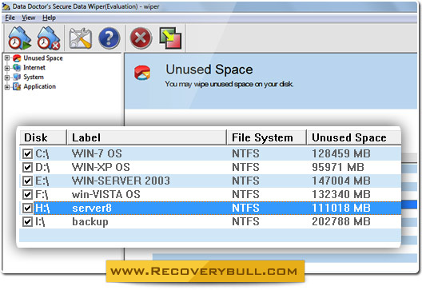
Task: Click the app icon in title bar
Action: 6,6
